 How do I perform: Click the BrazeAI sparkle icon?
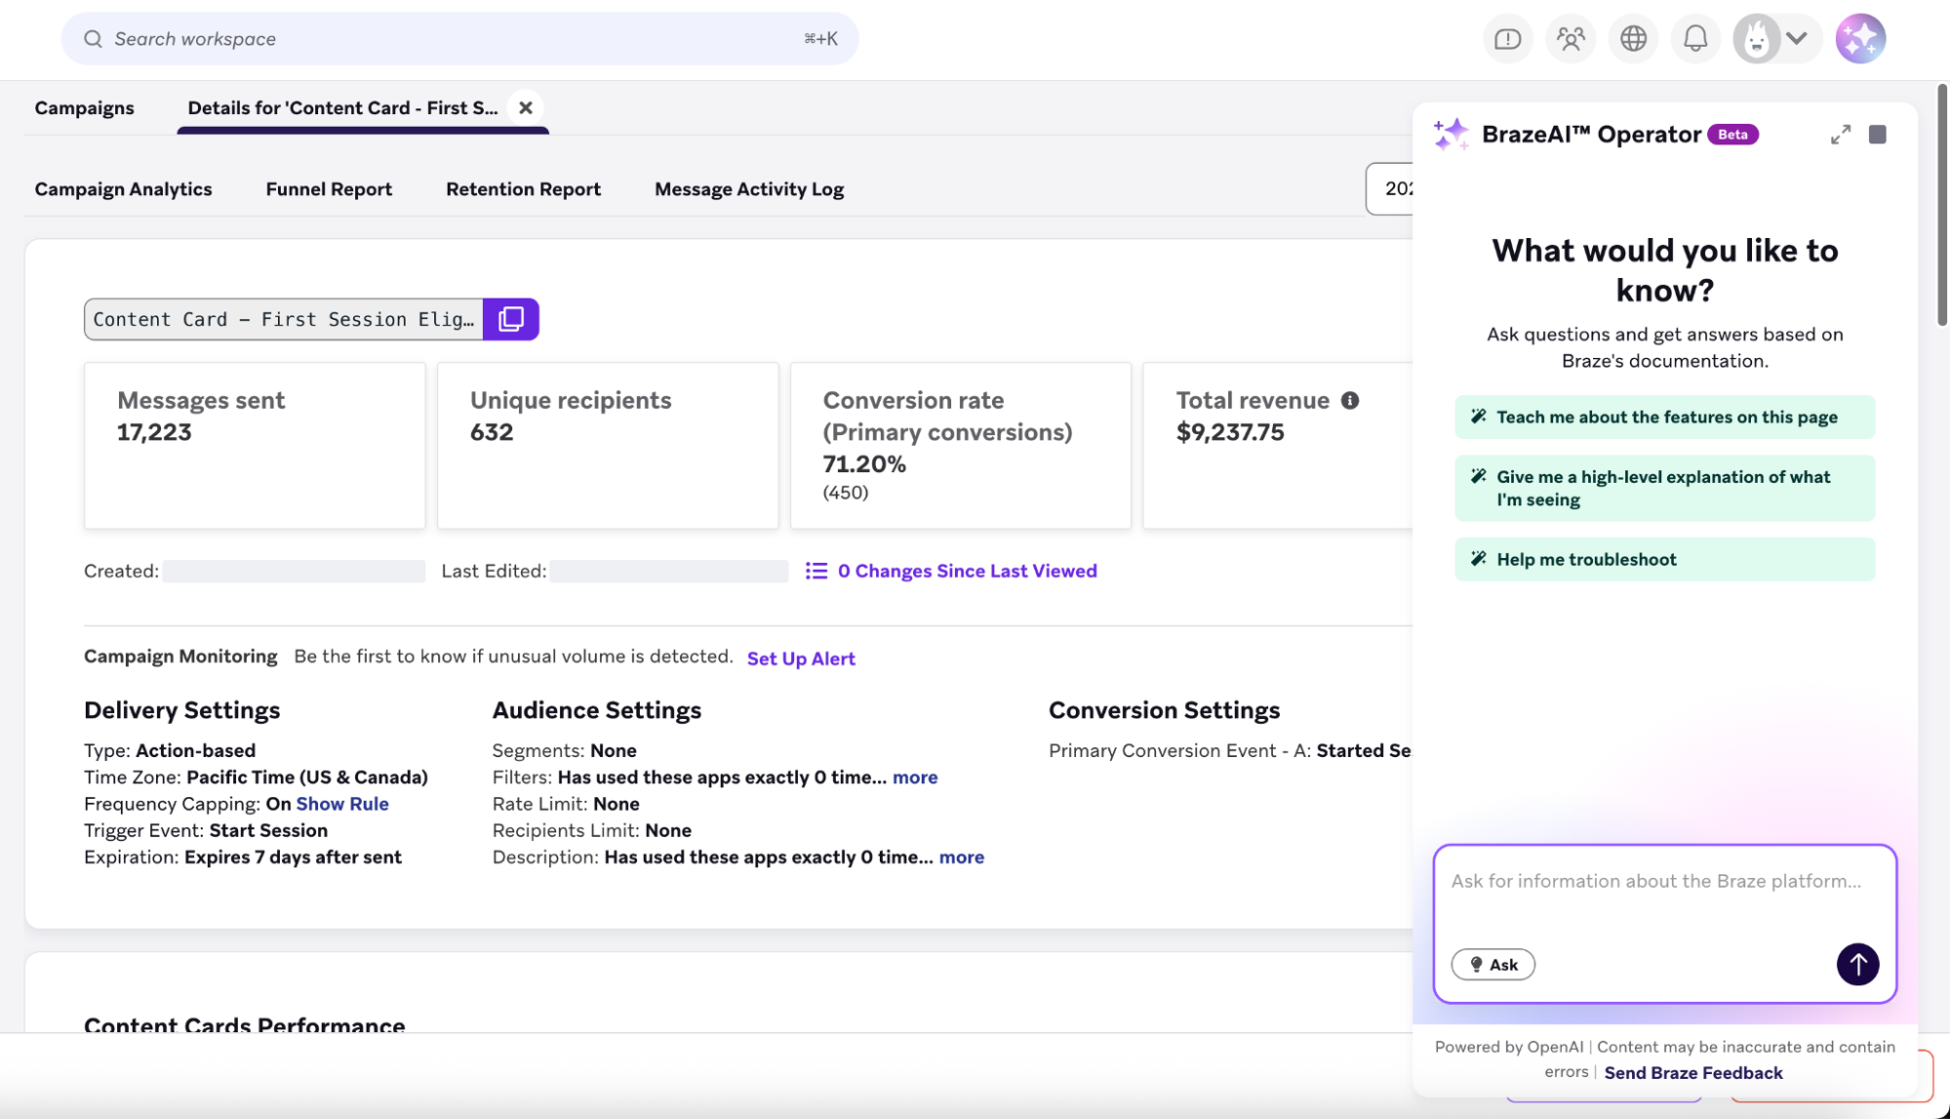(1860, 39)
